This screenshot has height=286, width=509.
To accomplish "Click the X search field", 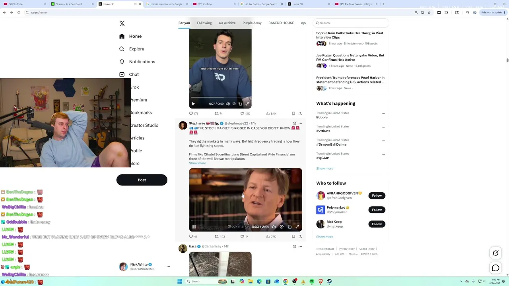I will (x=351, y=23).
